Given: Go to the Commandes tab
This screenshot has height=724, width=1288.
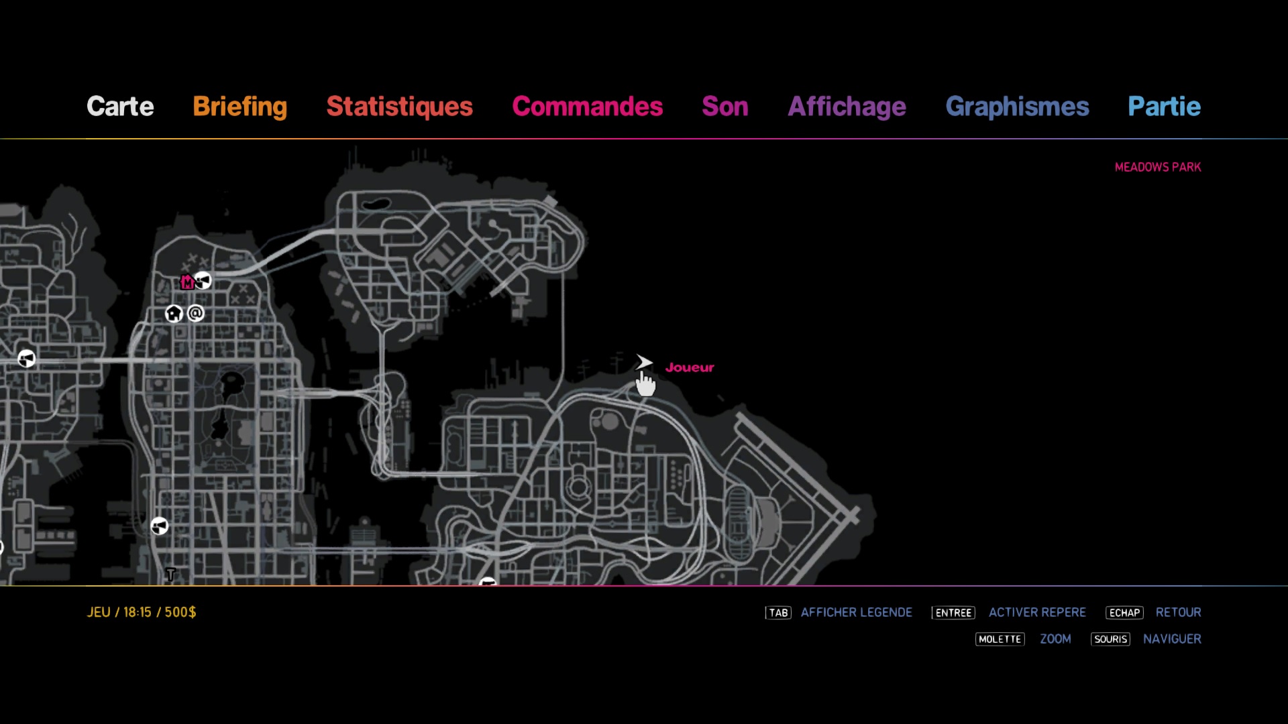Looking at the screenshot, I should click(587, 107).
